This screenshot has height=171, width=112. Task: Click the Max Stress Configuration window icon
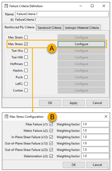[x=6, y=116]
